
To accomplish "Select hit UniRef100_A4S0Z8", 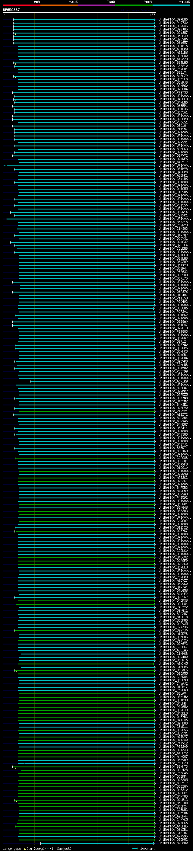I will (173, 59).
